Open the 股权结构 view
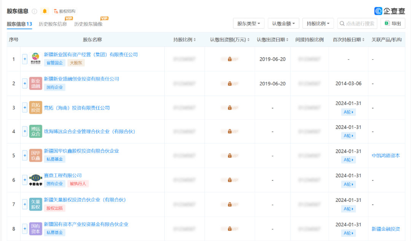Image resolution: width=411 pixels, height=241 pixels. (65, 11)
